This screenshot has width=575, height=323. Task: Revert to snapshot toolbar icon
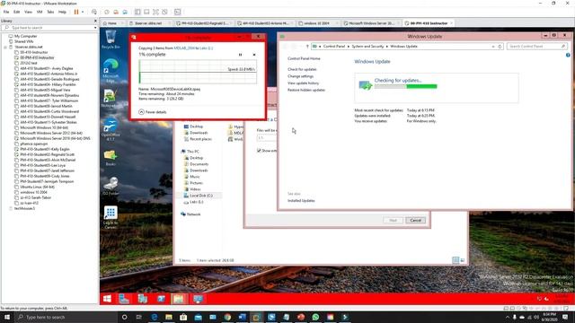[116, 12]
